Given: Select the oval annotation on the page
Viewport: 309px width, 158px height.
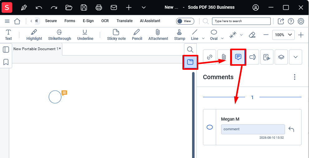Looking at the screenshot, I should coord(55,97).
